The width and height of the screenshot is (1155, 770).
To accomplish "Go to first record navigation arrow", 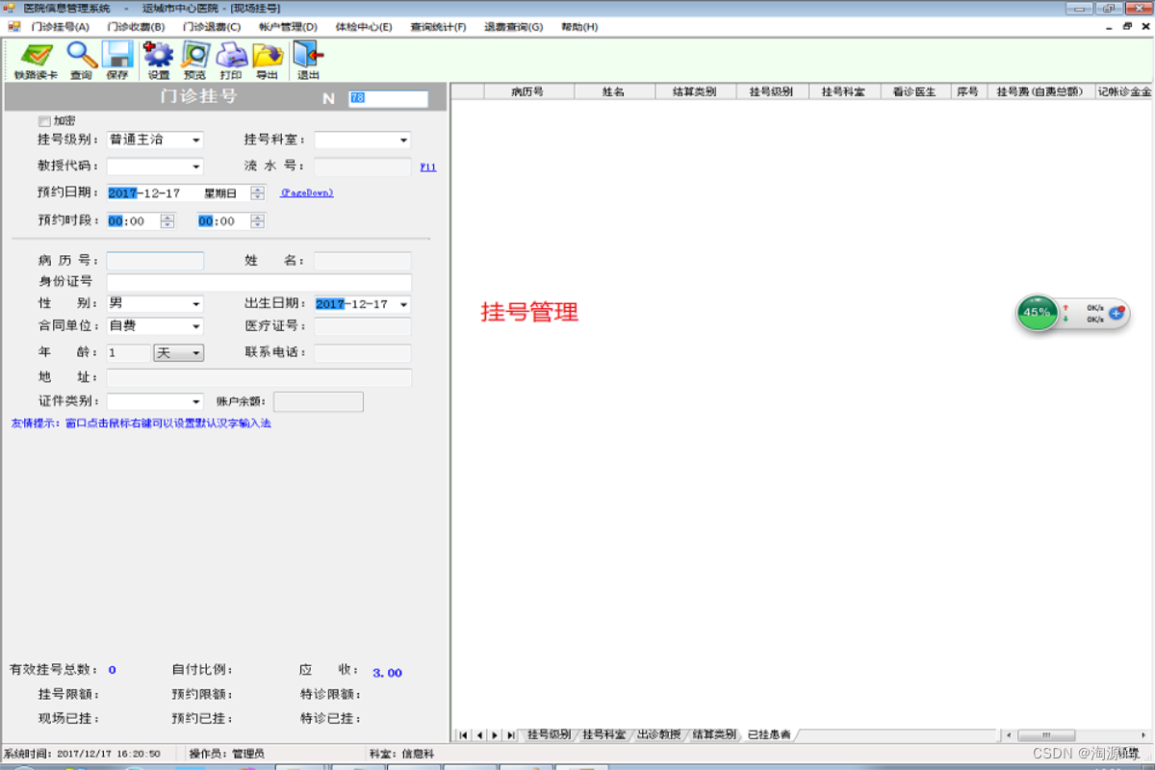I will (x=463, y=735).
